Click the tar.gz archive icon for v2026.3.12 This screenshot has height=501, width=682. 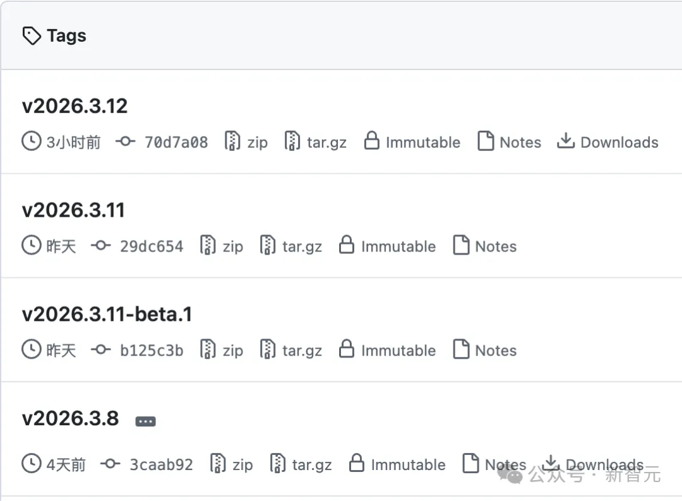point(292,142)
